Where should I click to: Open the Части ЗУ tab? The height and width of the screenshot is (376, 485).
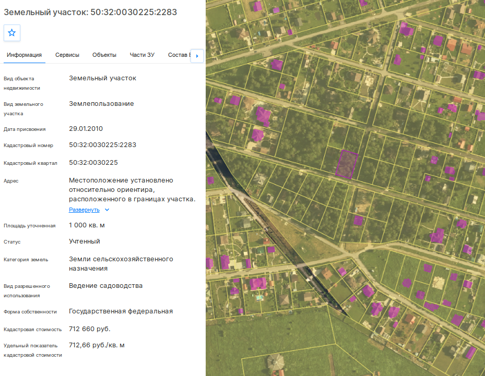[x=142, y=55]
